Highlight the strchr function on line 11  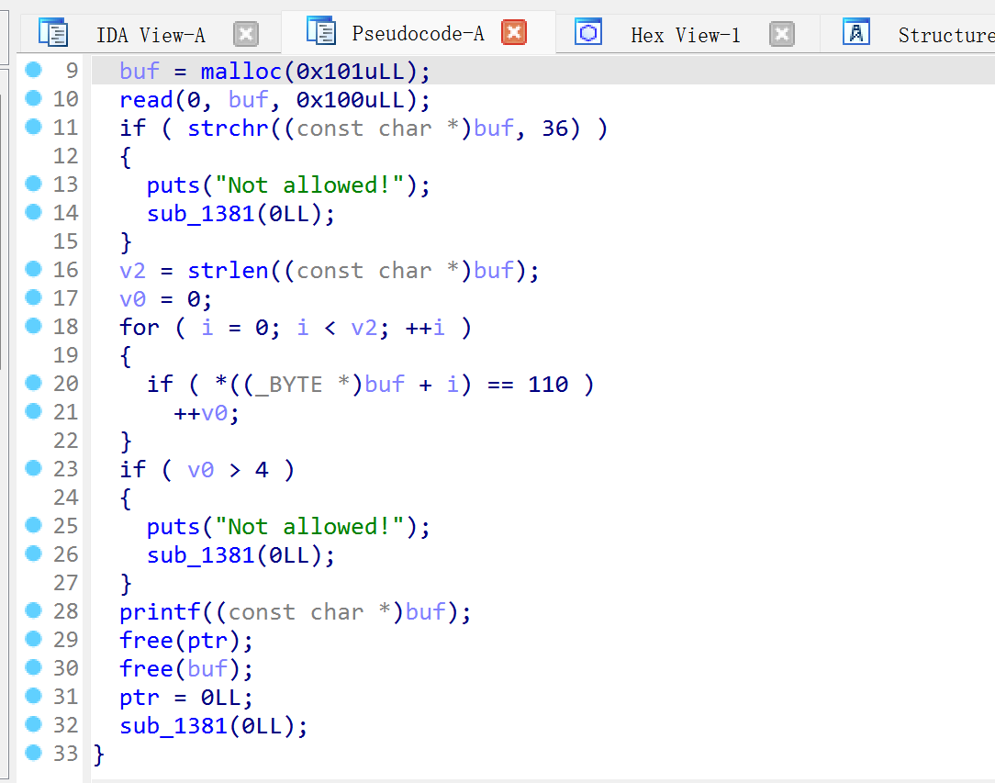tap(228, 129)
